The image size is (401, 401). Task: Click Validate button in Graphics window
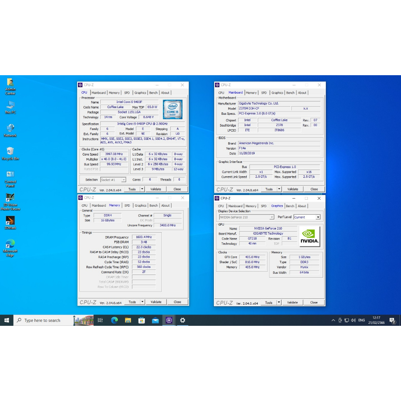pyautogui.click(x=293, y=302)
